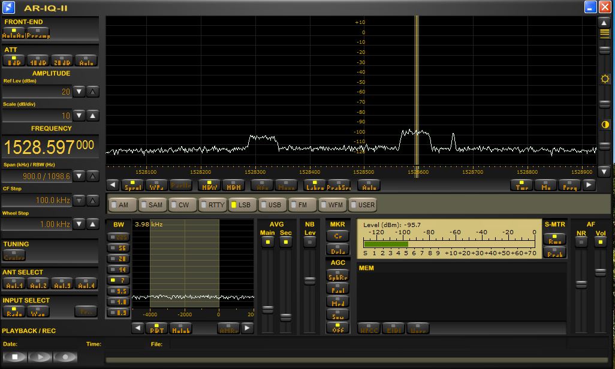Click the Record button in playback bar
The image size is (615, 369).
coord(65,357)
